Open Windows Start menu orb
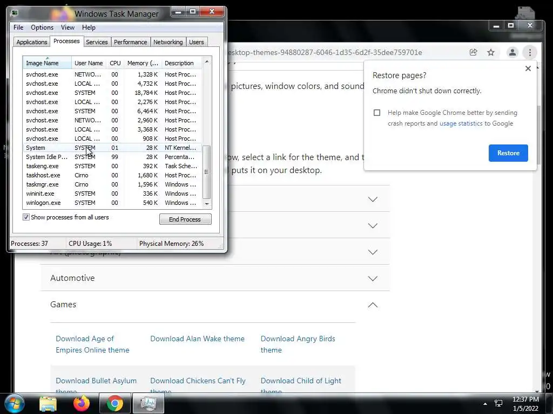Screen dimensions: 553x414 pos(14,403)
